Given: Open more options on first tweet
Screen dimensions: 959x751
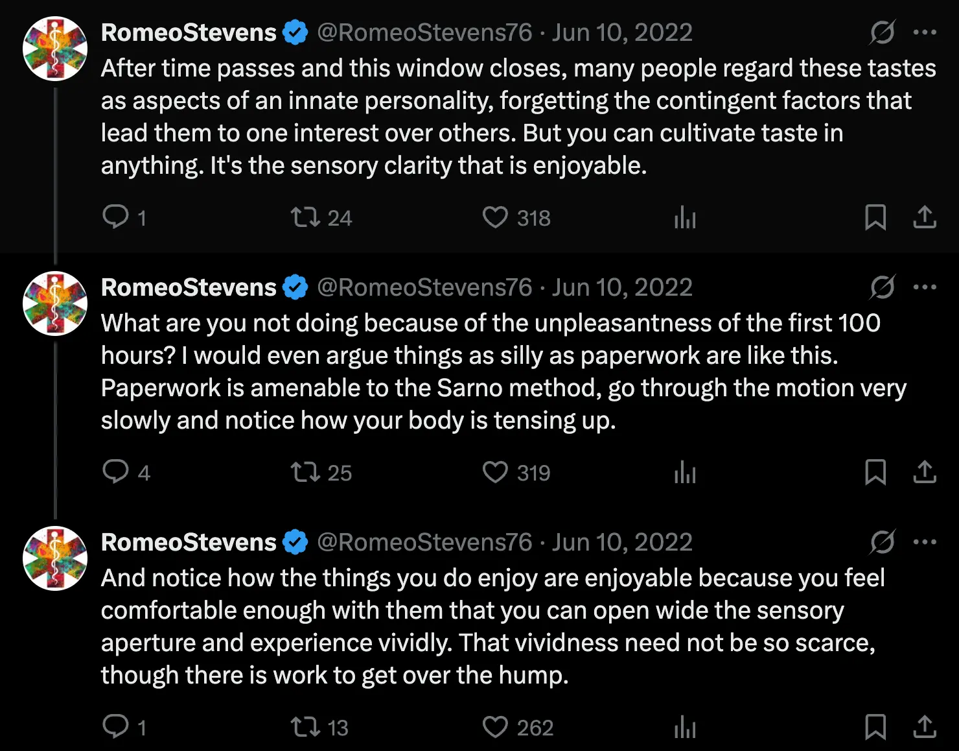Looking at the screenshot, I should click(925, 32).
